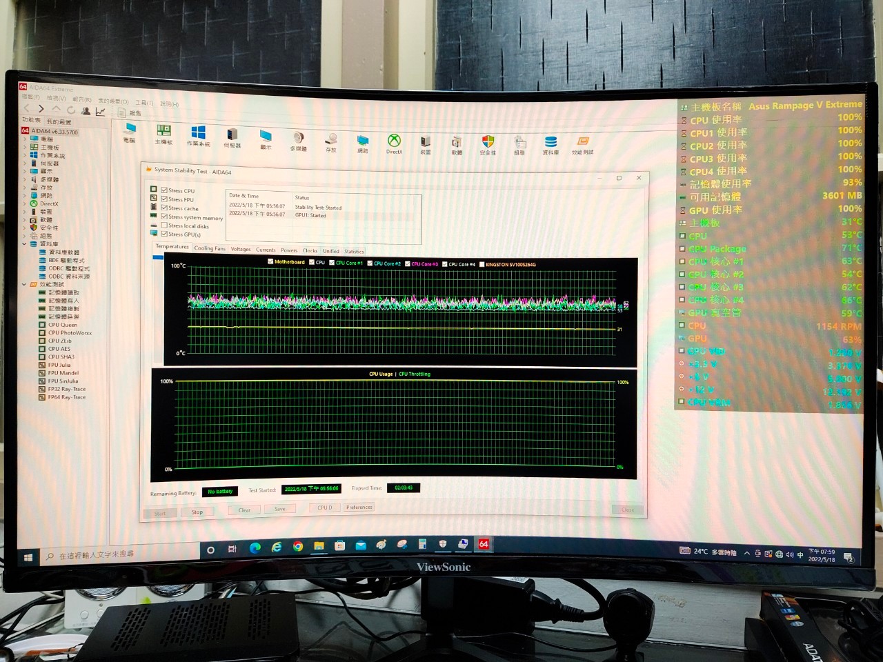
Task: Collapse the 資料庫 tree node
Action: pos(25,243)
